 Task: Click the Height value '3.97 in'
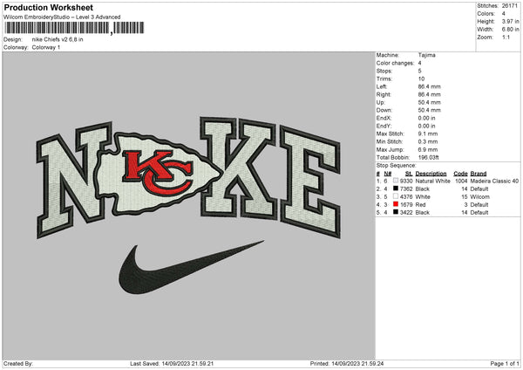[x=510, y=21]
